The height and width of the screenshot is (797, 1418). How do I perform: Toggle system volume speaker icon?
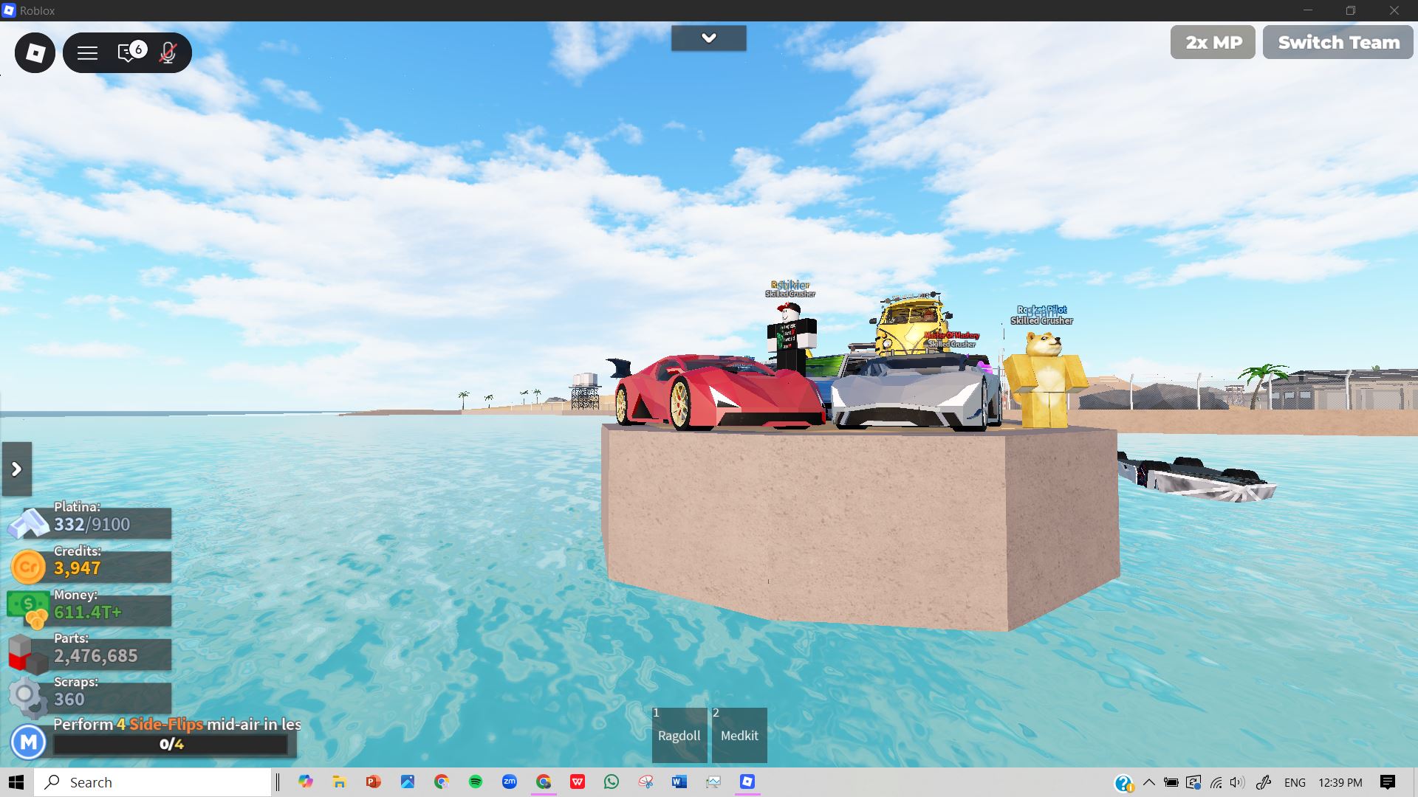coord(1237,782)
